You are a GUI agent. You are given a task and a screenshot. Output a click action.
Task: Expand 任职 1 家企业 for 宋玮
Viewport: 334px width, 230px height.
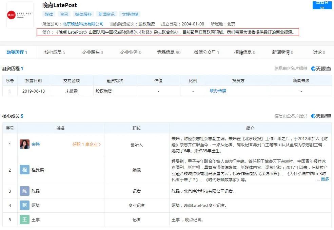point(86,144)
